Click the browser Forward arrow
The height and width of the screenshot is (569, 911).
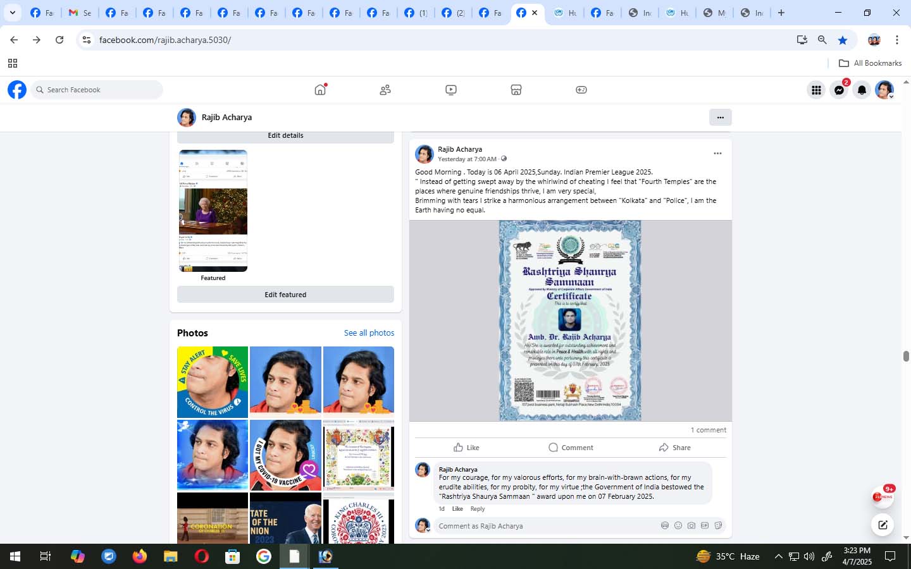tap(37, 40)
